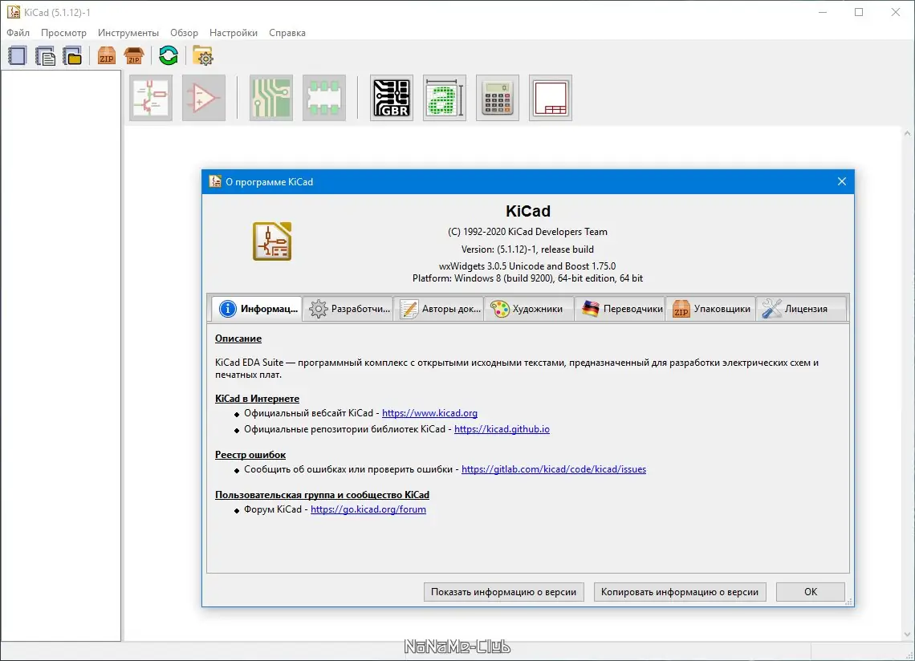Open the go.kicad.org/forum link

point(368,509)
